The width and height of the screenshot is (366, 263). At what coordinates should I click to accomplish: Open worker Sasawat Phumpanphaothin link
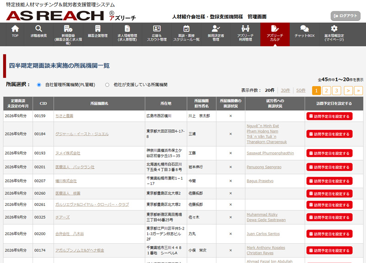(270, 153)
